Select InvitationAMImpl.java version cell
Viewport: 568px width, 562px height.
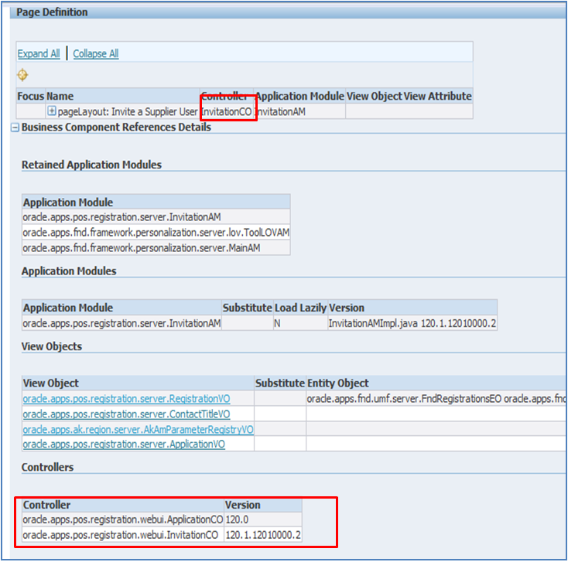(412, 323)
